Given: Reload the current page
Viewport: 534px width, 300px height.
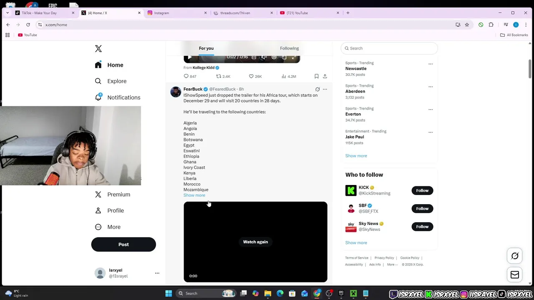Looking at the screenshot, I should pyautogui.click(x=28, y=25).
